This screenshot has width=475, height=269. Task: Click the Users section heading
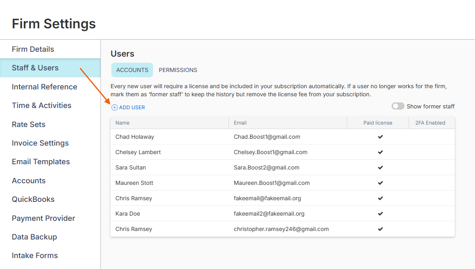click(122, 53)
